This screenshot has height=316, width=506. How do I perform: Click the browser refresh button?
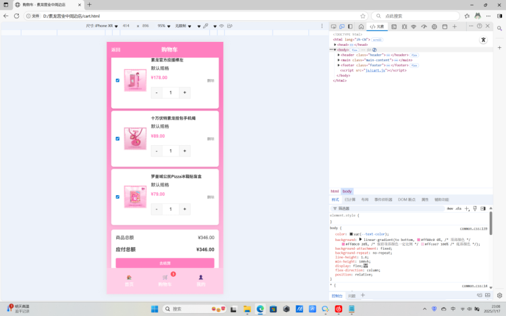16,16
